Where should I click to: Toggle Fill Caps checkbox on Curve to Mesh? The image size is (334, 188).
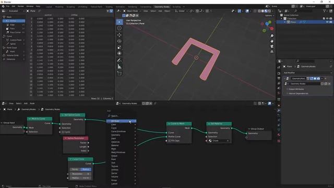(x=170, y=140)
